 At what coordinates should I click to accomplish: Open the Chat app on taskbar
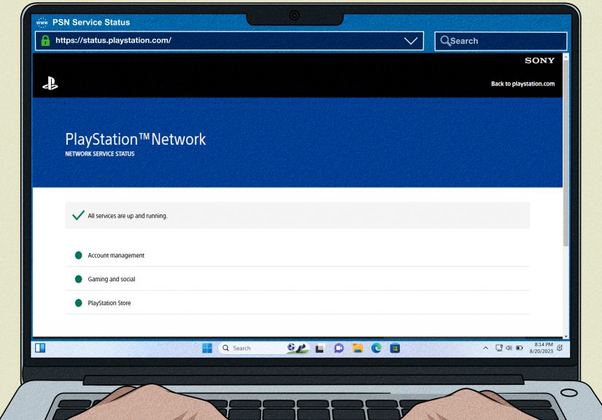click(339, 348)
